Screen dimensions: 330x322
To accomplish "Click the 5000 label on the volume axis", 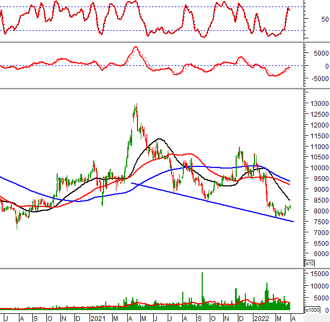I will 321,298.
